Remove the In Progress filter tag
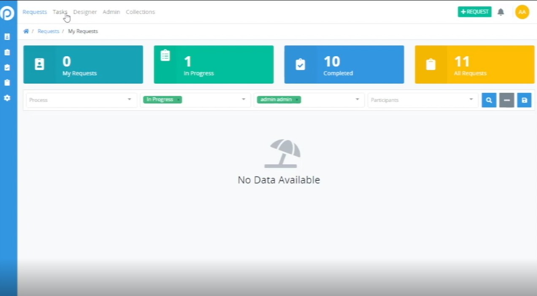Viewport: 537px width, 296px height. point(179,100)
